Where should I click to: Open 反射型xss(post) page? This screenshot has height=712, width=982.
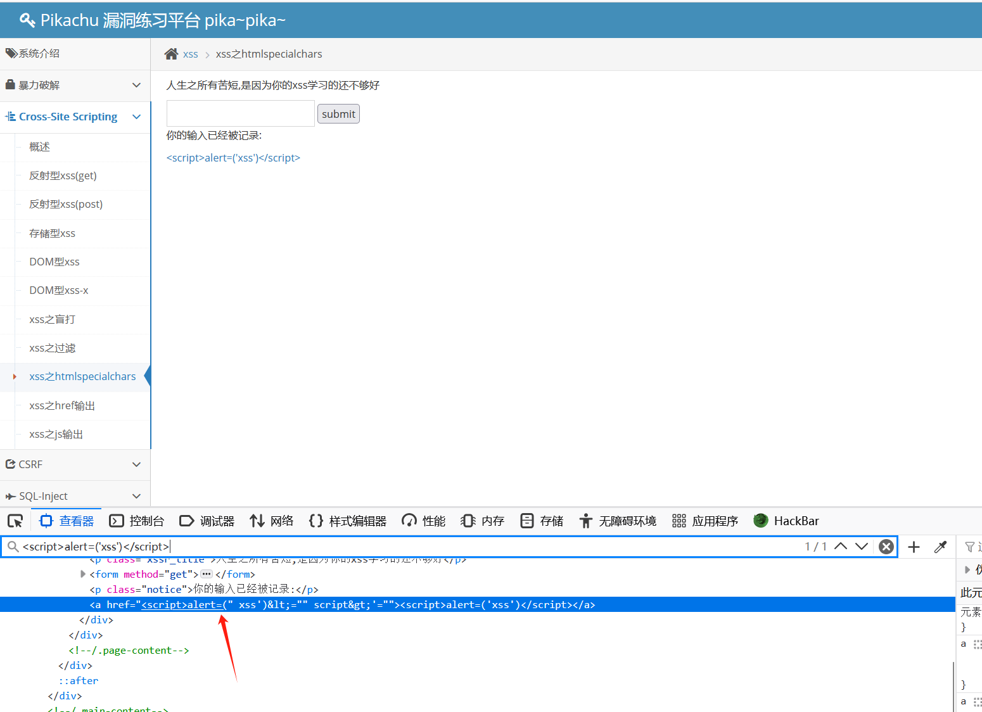(66, 204)
